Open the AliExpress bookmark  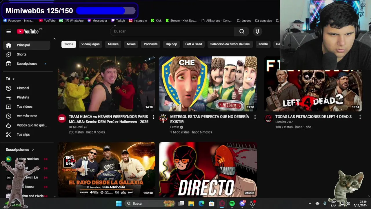pyautogui.click(x=217, y=21)
